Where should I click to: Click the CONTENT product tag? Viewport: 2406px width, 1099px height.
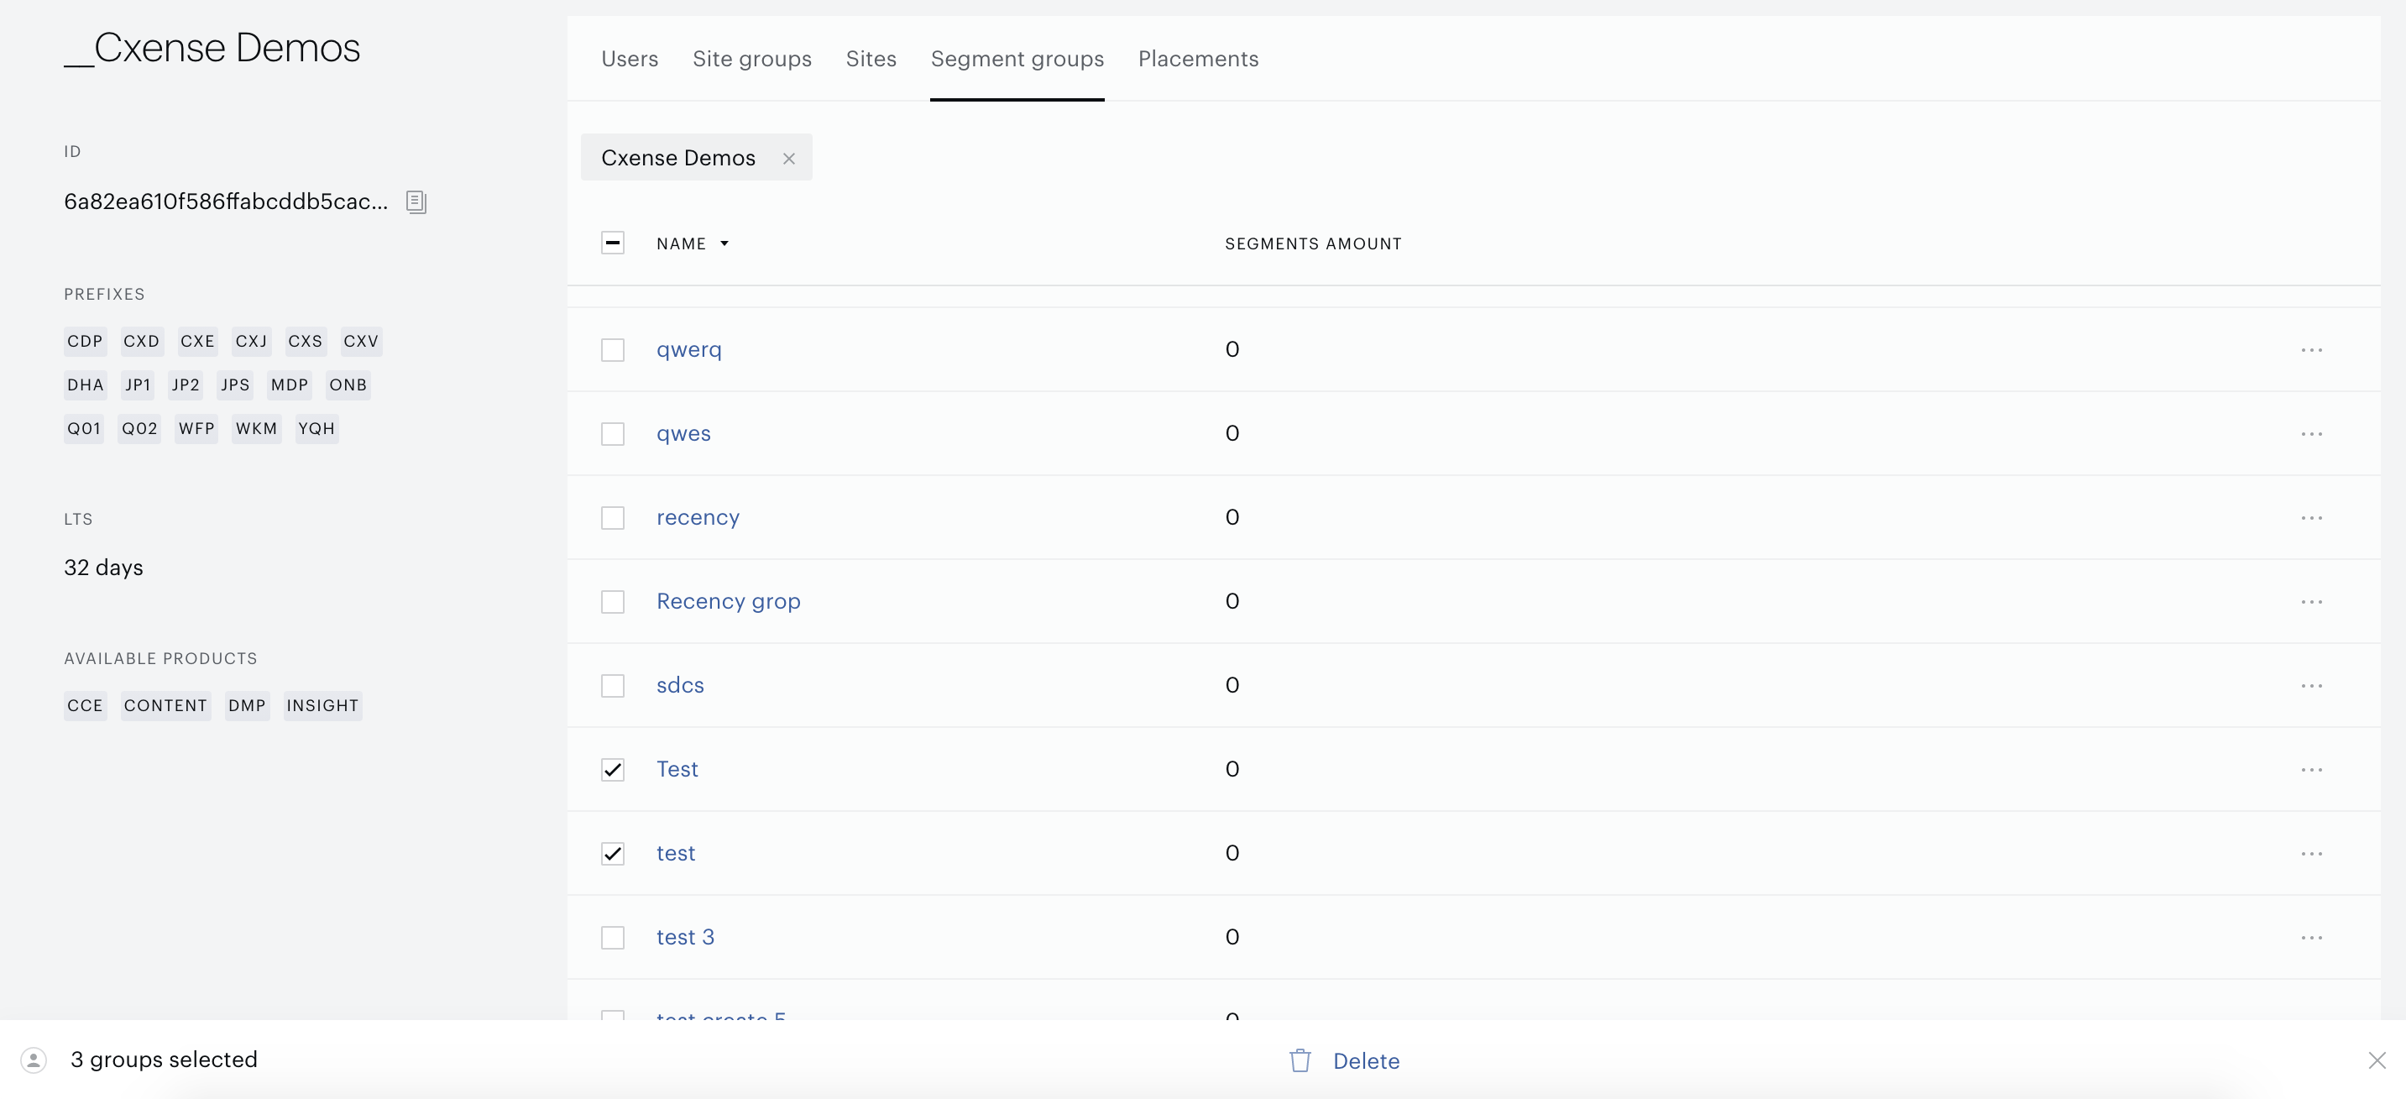165,706
